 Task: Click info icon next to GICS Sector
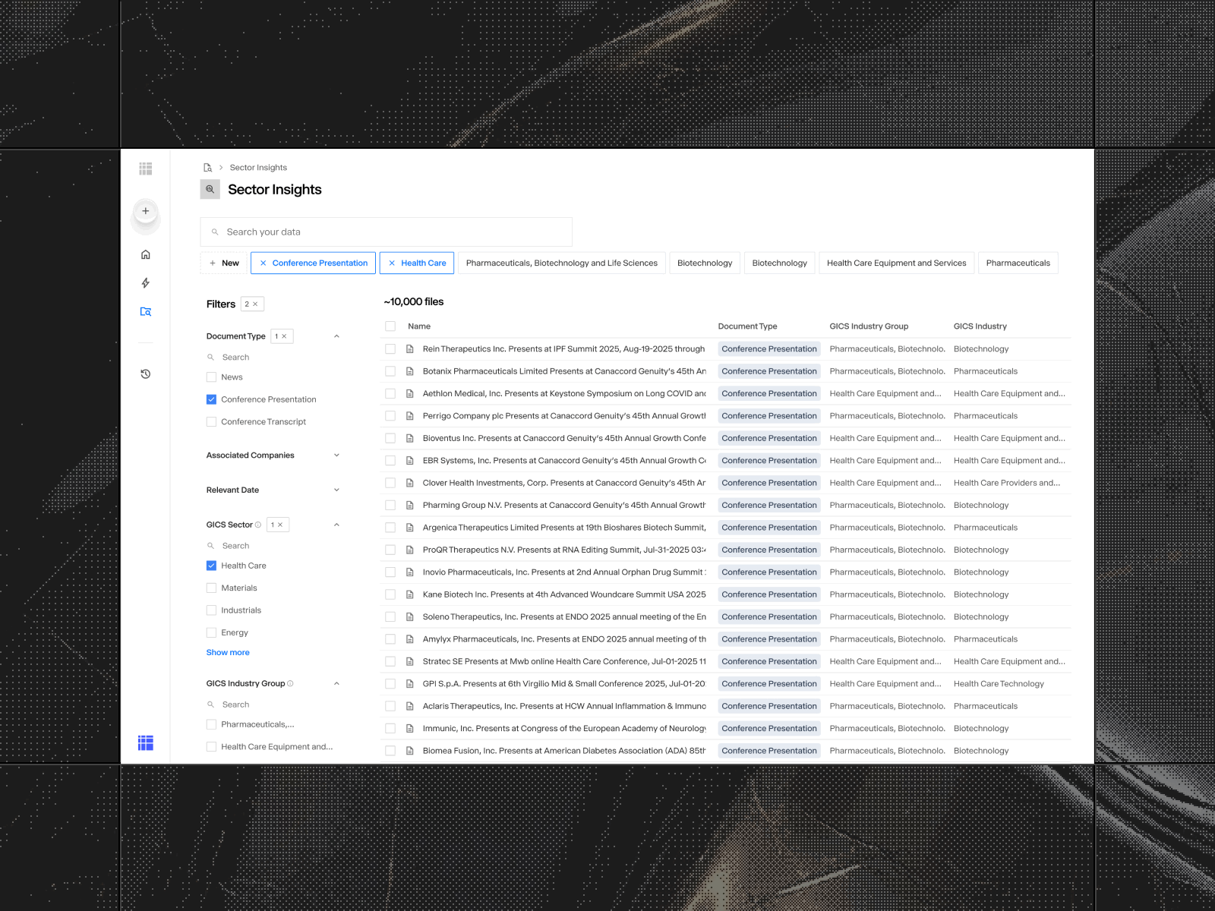click(258, 525)
